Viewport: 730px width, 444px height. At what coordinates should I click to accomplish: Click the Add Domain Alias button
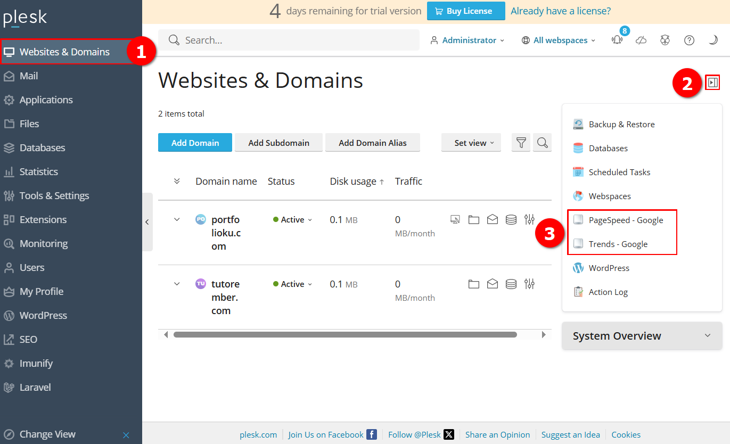click(373, 143)
